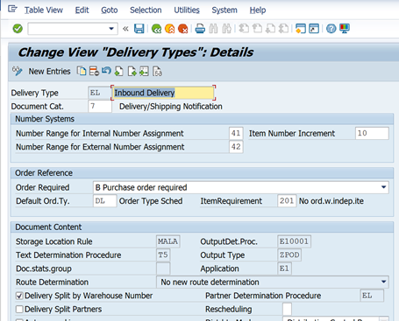Click Generate Shortcut icon
The width and height of the screenshot is (399, 321).
pos(314,29)
